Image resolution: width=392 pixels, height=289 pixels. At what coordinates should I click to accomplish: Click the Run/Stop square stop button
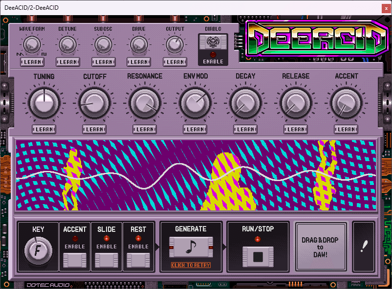[x=258, y=257]
